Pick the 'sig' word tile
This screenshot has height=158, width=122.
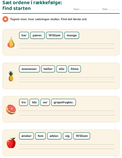point(67,136)
